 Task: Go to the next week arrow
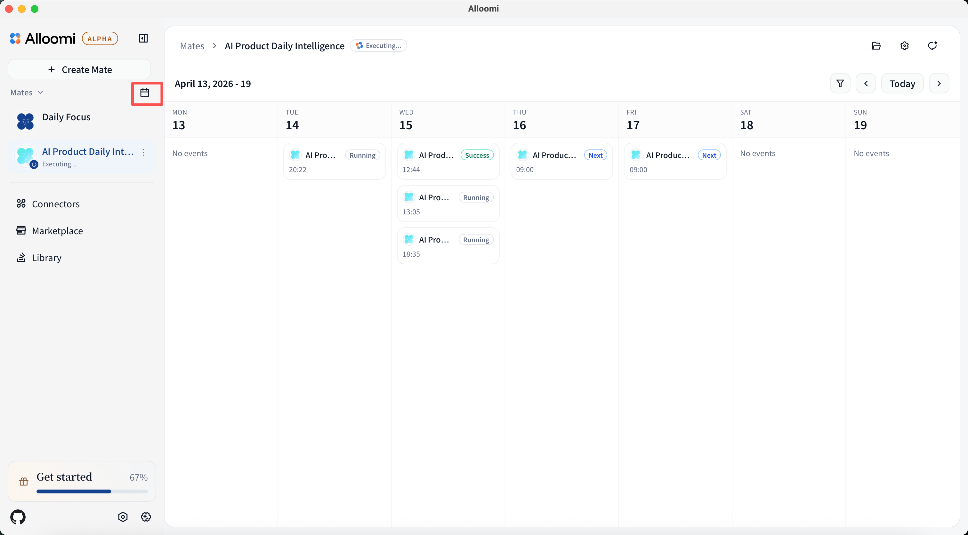pos(939,84)
